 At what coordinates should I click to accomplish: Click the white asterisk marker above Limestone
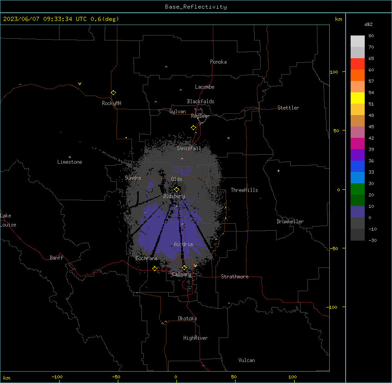[x=70, y=157]
